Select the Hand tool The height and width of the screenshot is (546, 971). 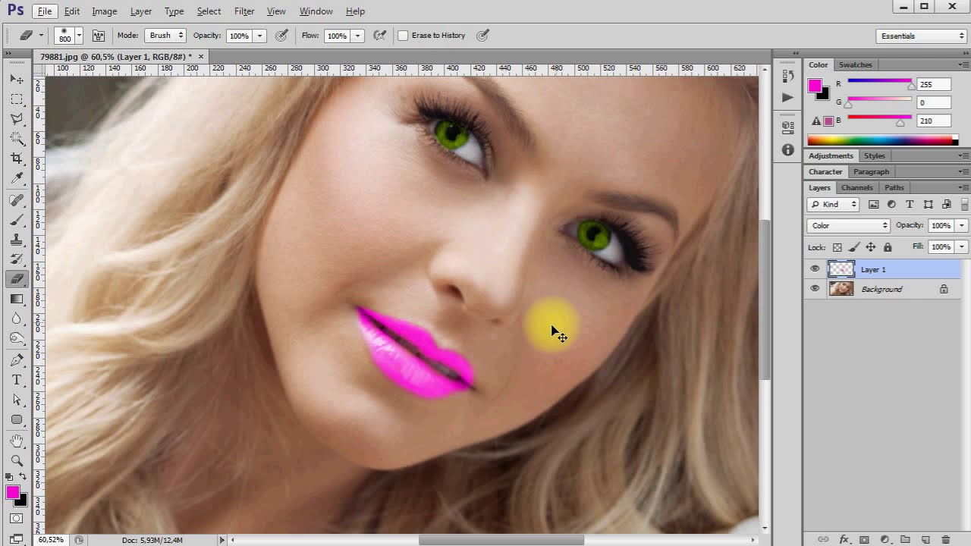pyautogui.click(x=17, y=441)
